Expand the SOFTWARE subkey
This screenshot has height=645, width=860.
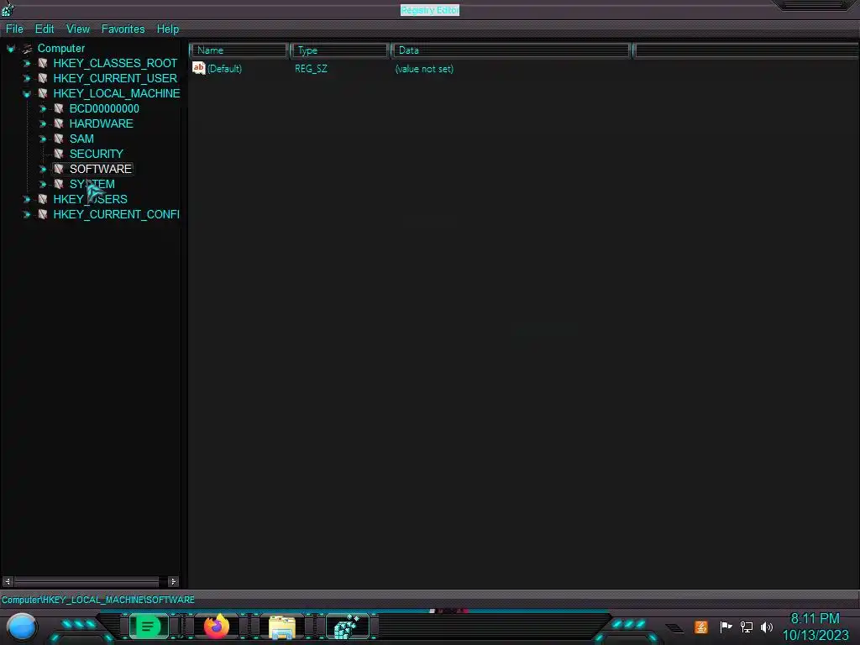(x=42, y=169)
